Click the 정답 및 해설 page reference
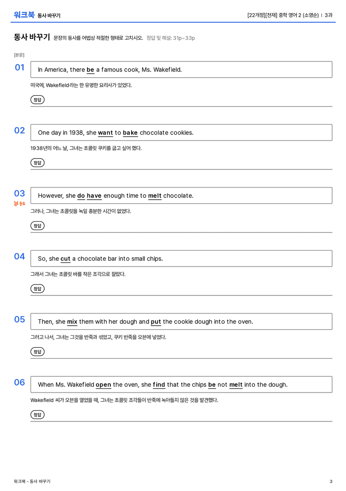 click(171, 38)
